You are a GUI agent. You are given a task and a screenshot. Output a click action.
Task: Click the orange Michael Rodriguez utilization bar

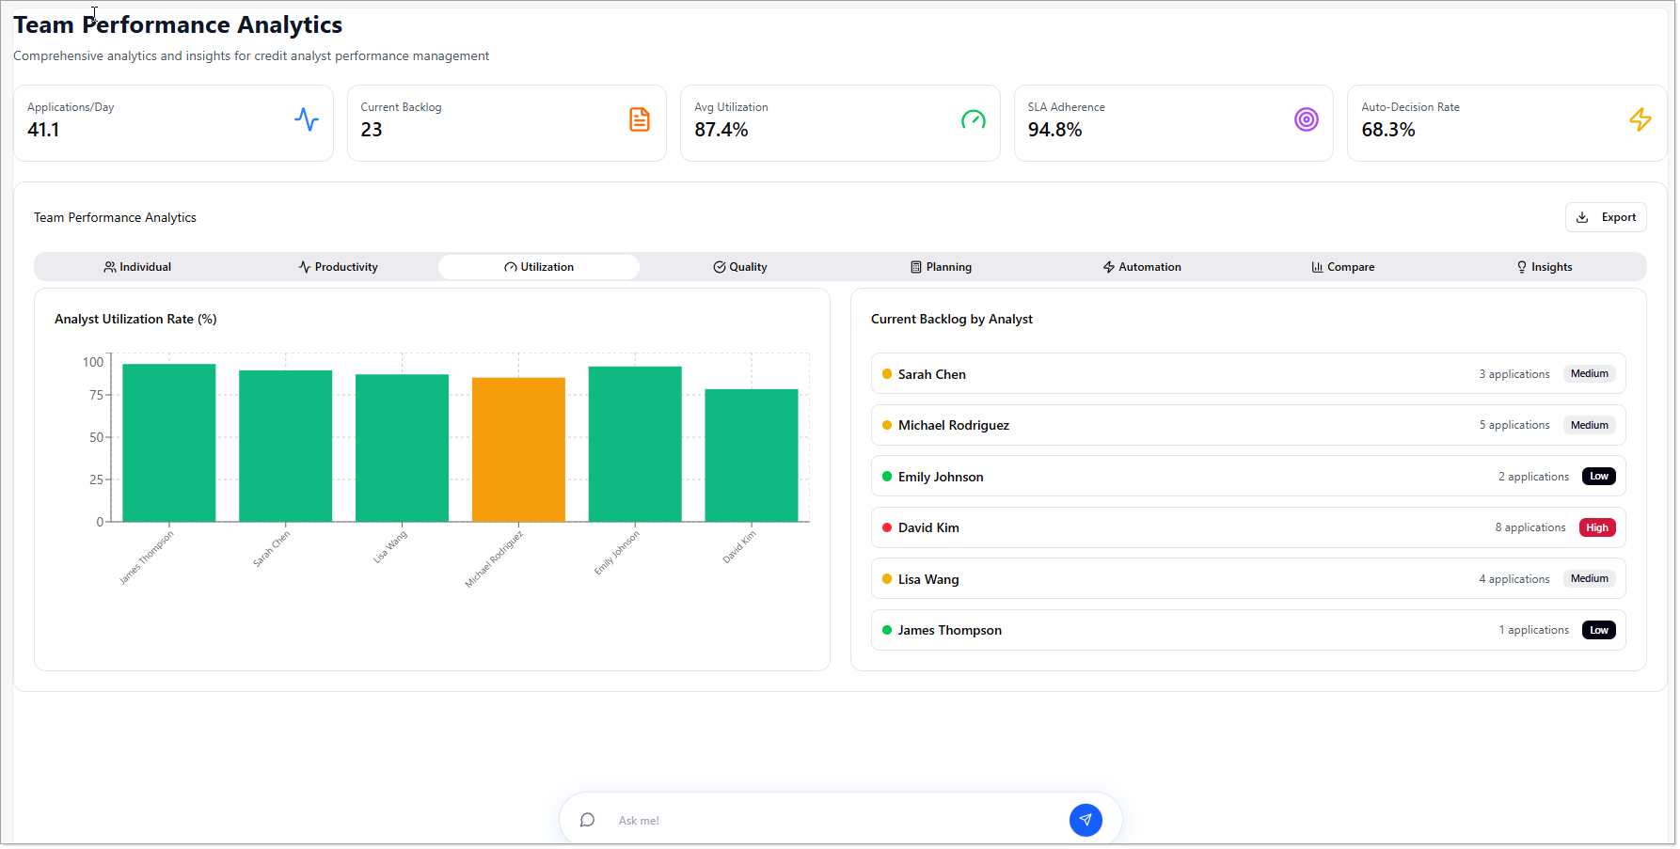coord(518,449)
